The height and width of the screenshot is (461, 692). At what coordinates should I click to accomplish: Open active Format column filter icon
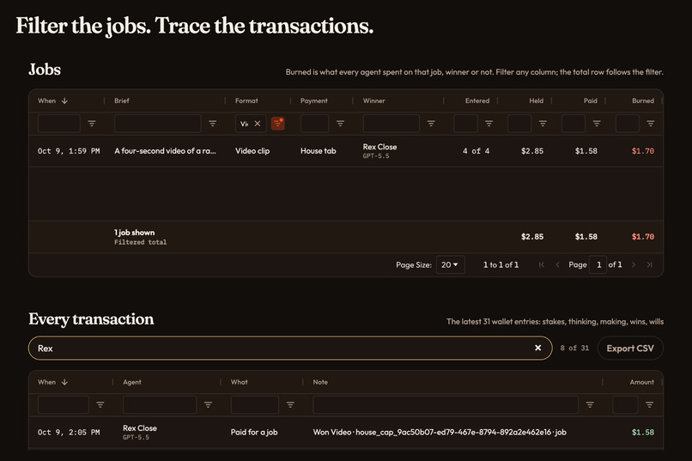tap(277, 124)
